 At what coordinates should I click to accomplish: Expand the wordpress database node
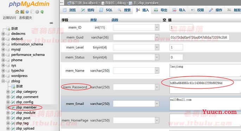pos(3,76)
